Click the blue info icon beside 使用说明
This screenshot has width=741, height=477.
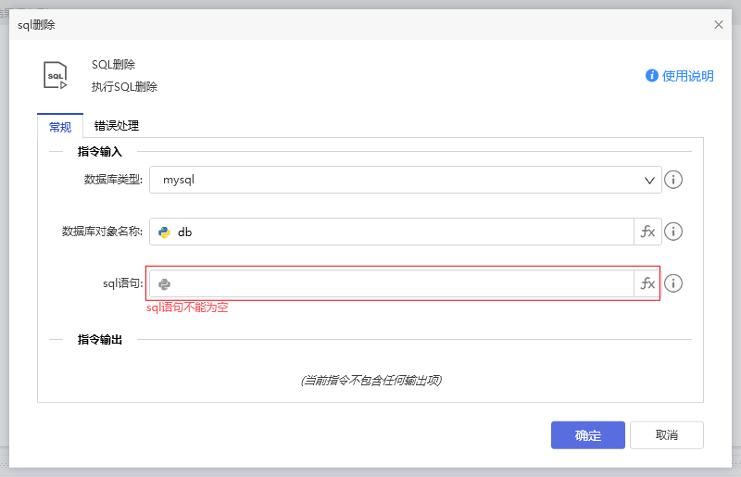(652, 76)
